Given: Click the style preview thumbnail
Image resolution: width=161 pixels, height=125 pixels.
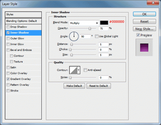Looking at the screenshot, I should click(144, 47).
